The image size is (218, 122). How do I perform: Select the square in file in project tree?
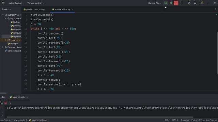click(x=16, y=36)
